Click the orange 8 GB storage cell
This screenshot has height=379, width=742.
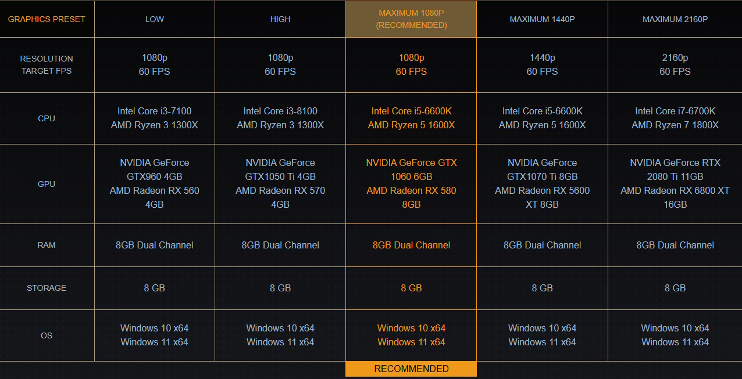pos(411,288)
